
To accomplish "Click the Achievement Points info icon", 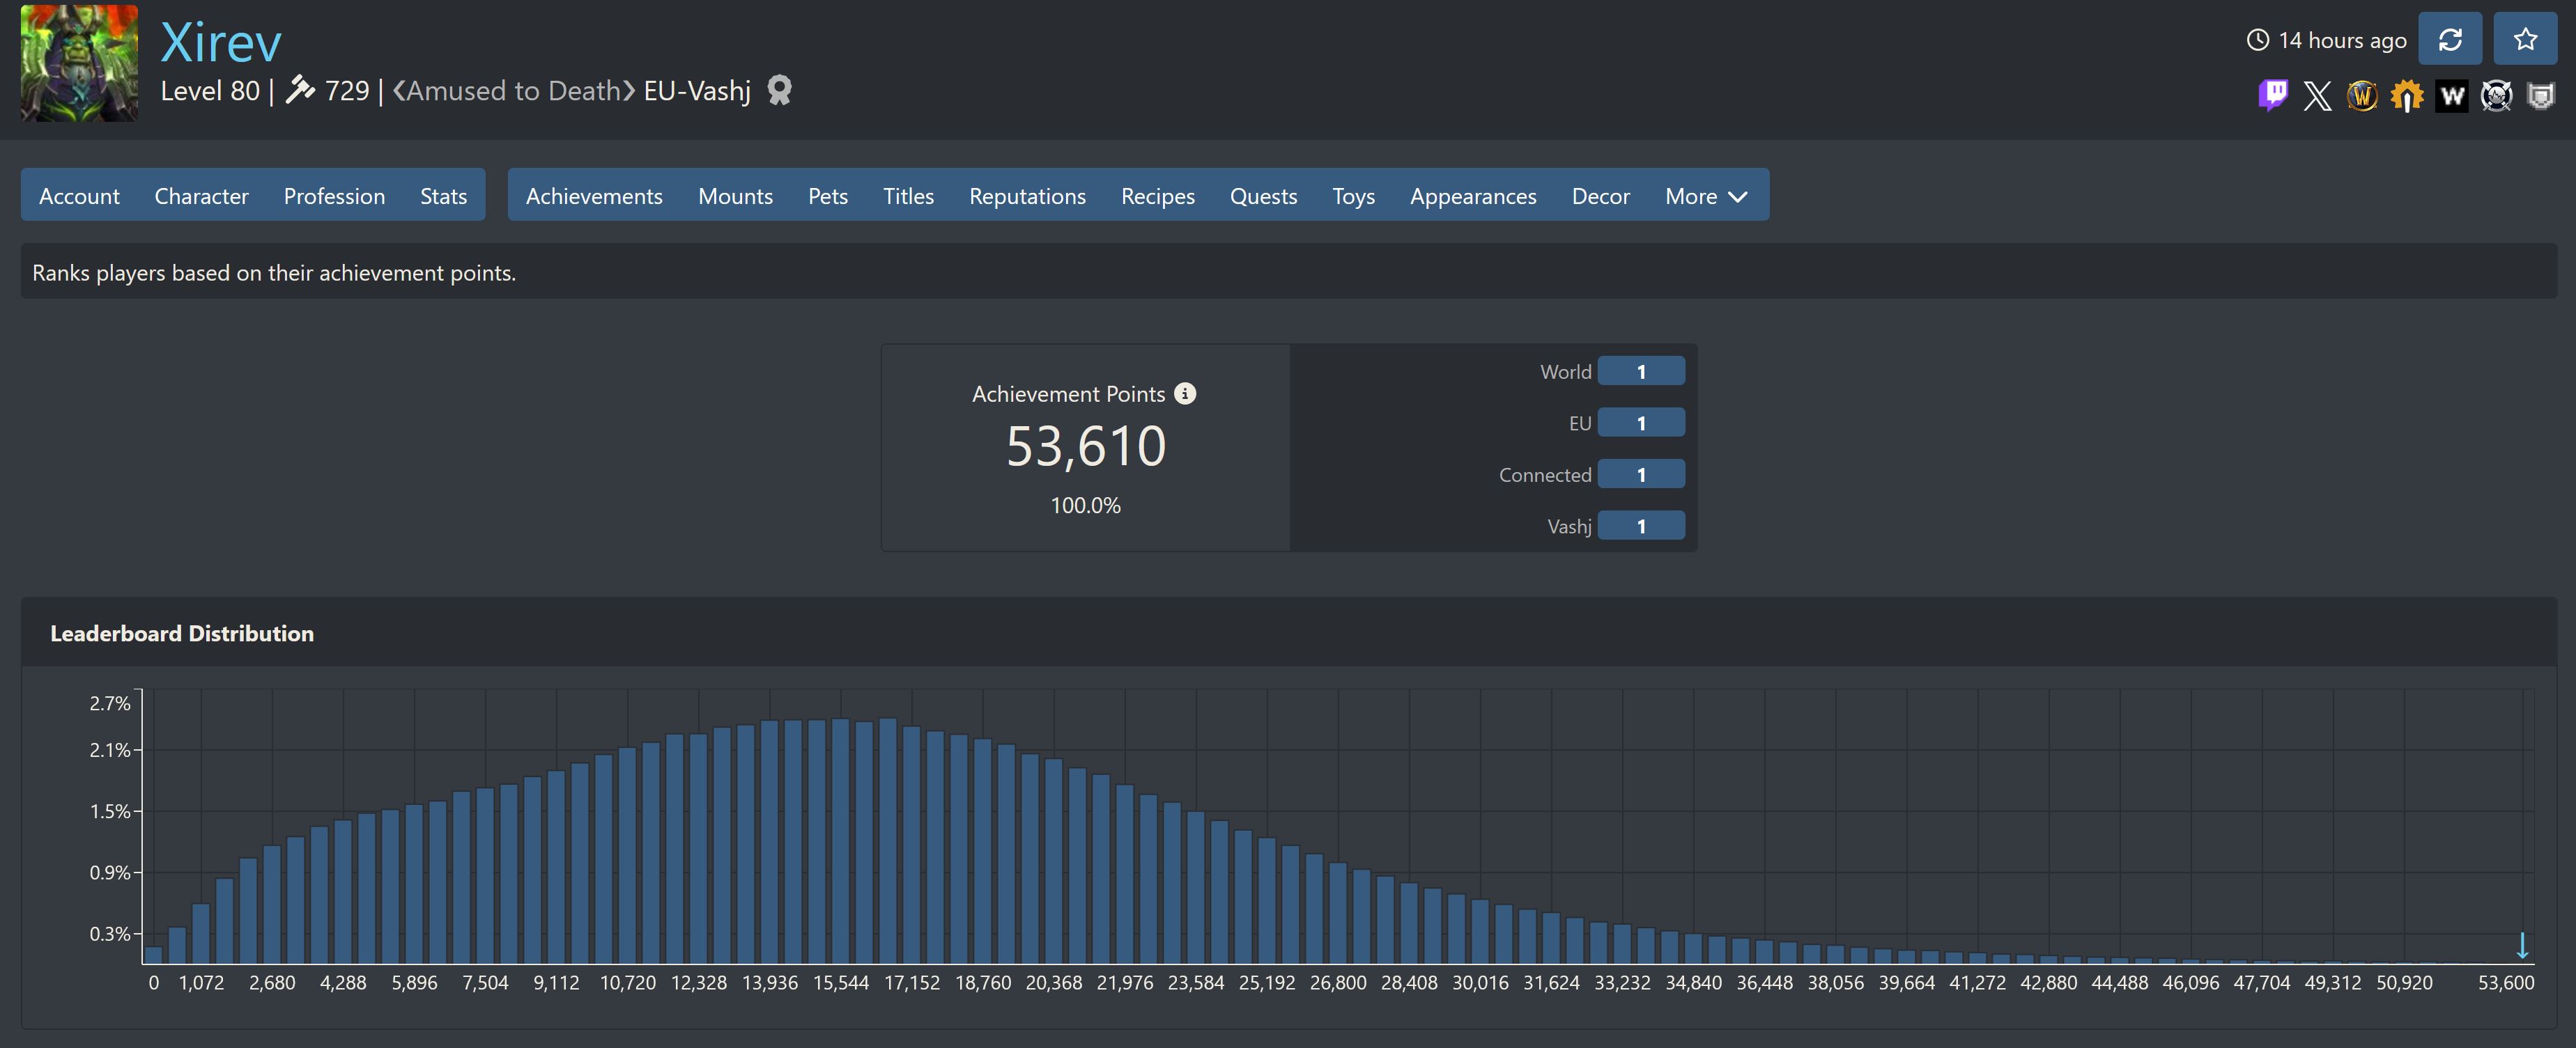I will pos(1185,393).
